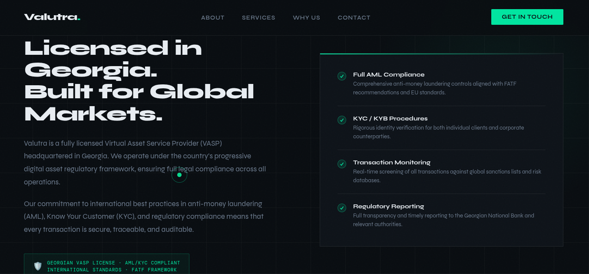The width and height of the screenshot is (589, 274).
Task: Open the About nav link
Action: click(x=213, y=18)
